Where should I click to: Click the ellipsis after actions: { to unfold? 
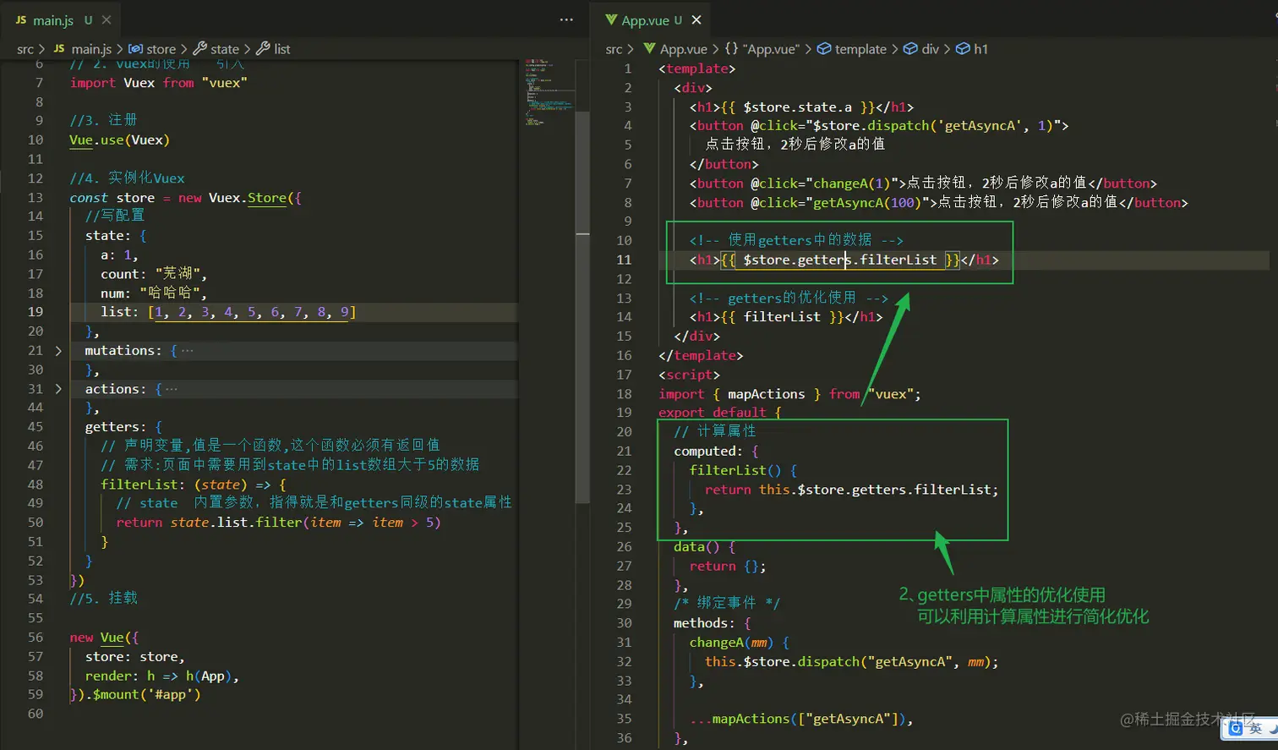[172, 389]
